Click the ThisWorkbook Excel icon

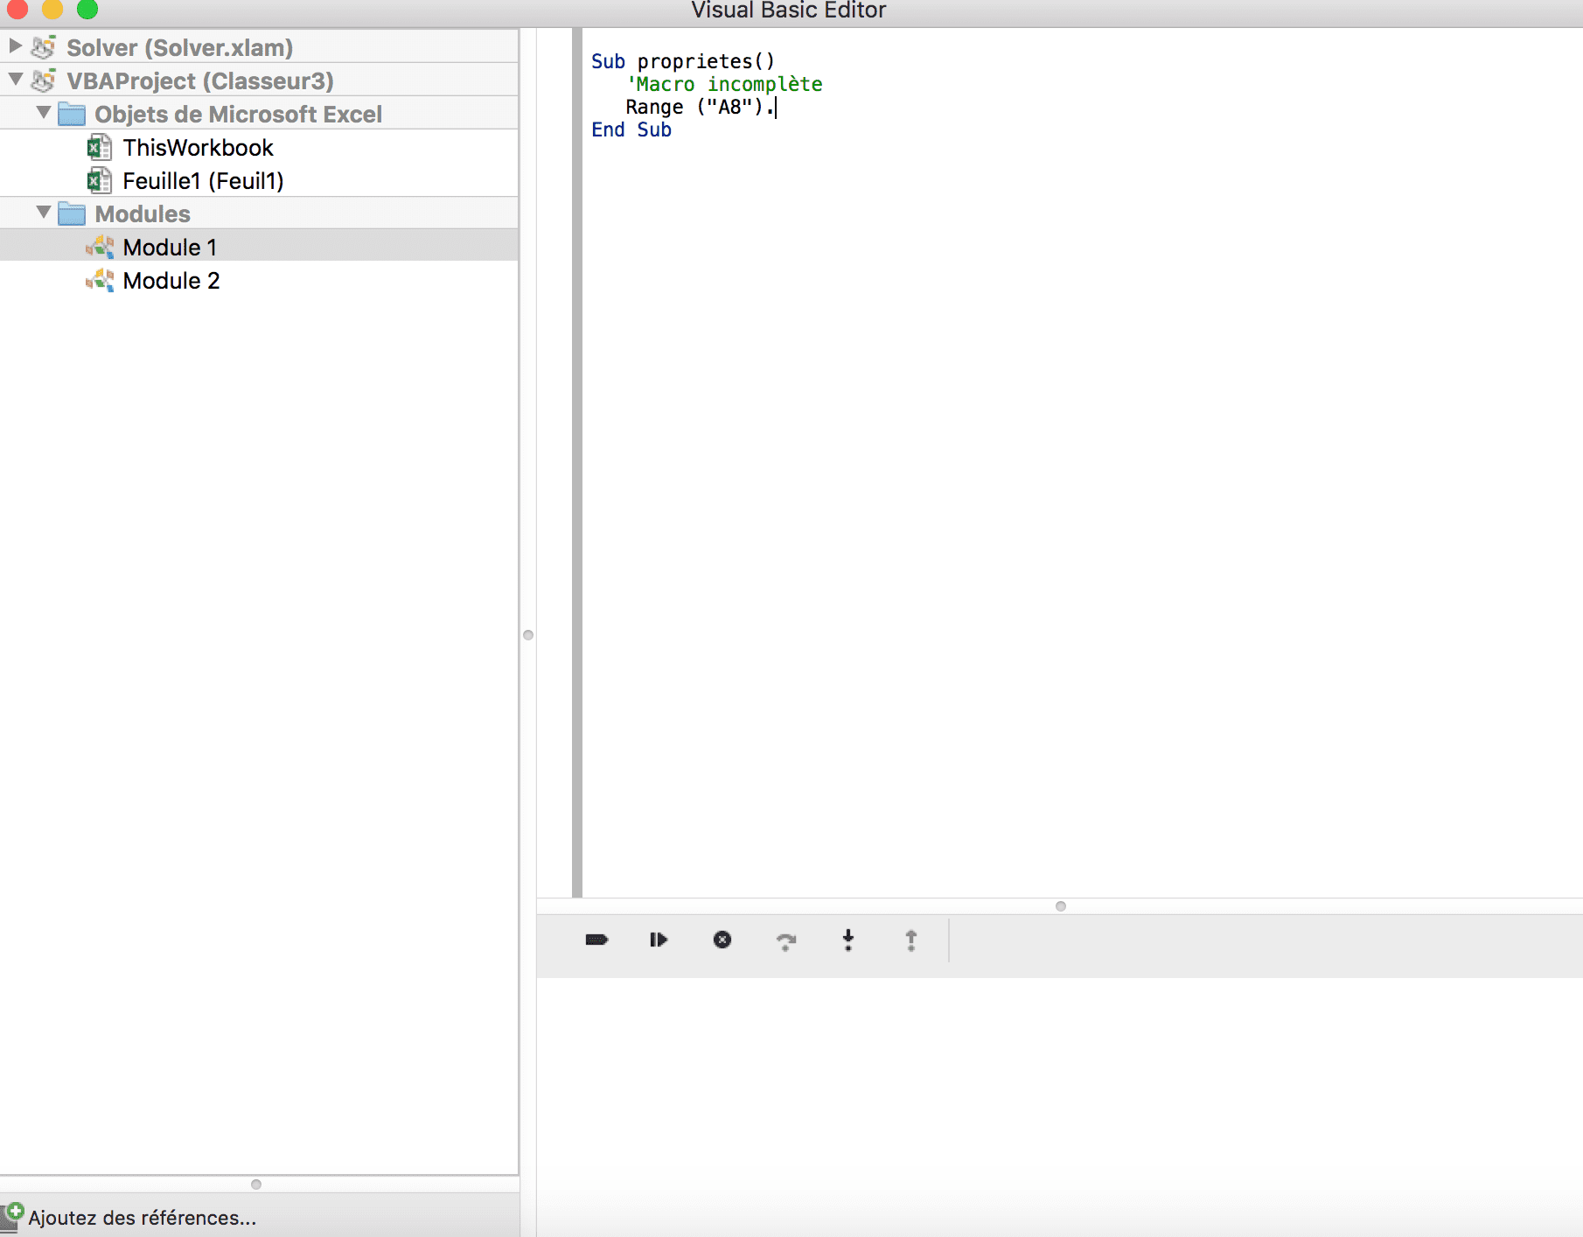click(99, 148)
